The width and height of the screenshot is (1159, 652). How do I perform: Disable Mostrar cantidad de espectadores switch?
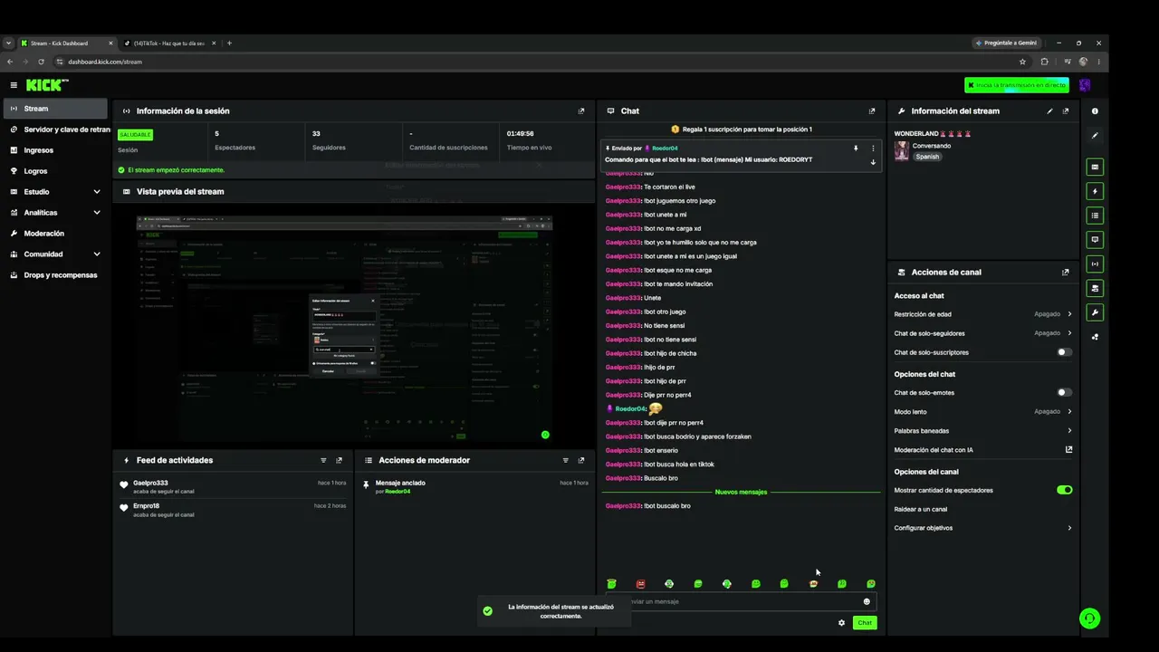[x=1064, y=490]
